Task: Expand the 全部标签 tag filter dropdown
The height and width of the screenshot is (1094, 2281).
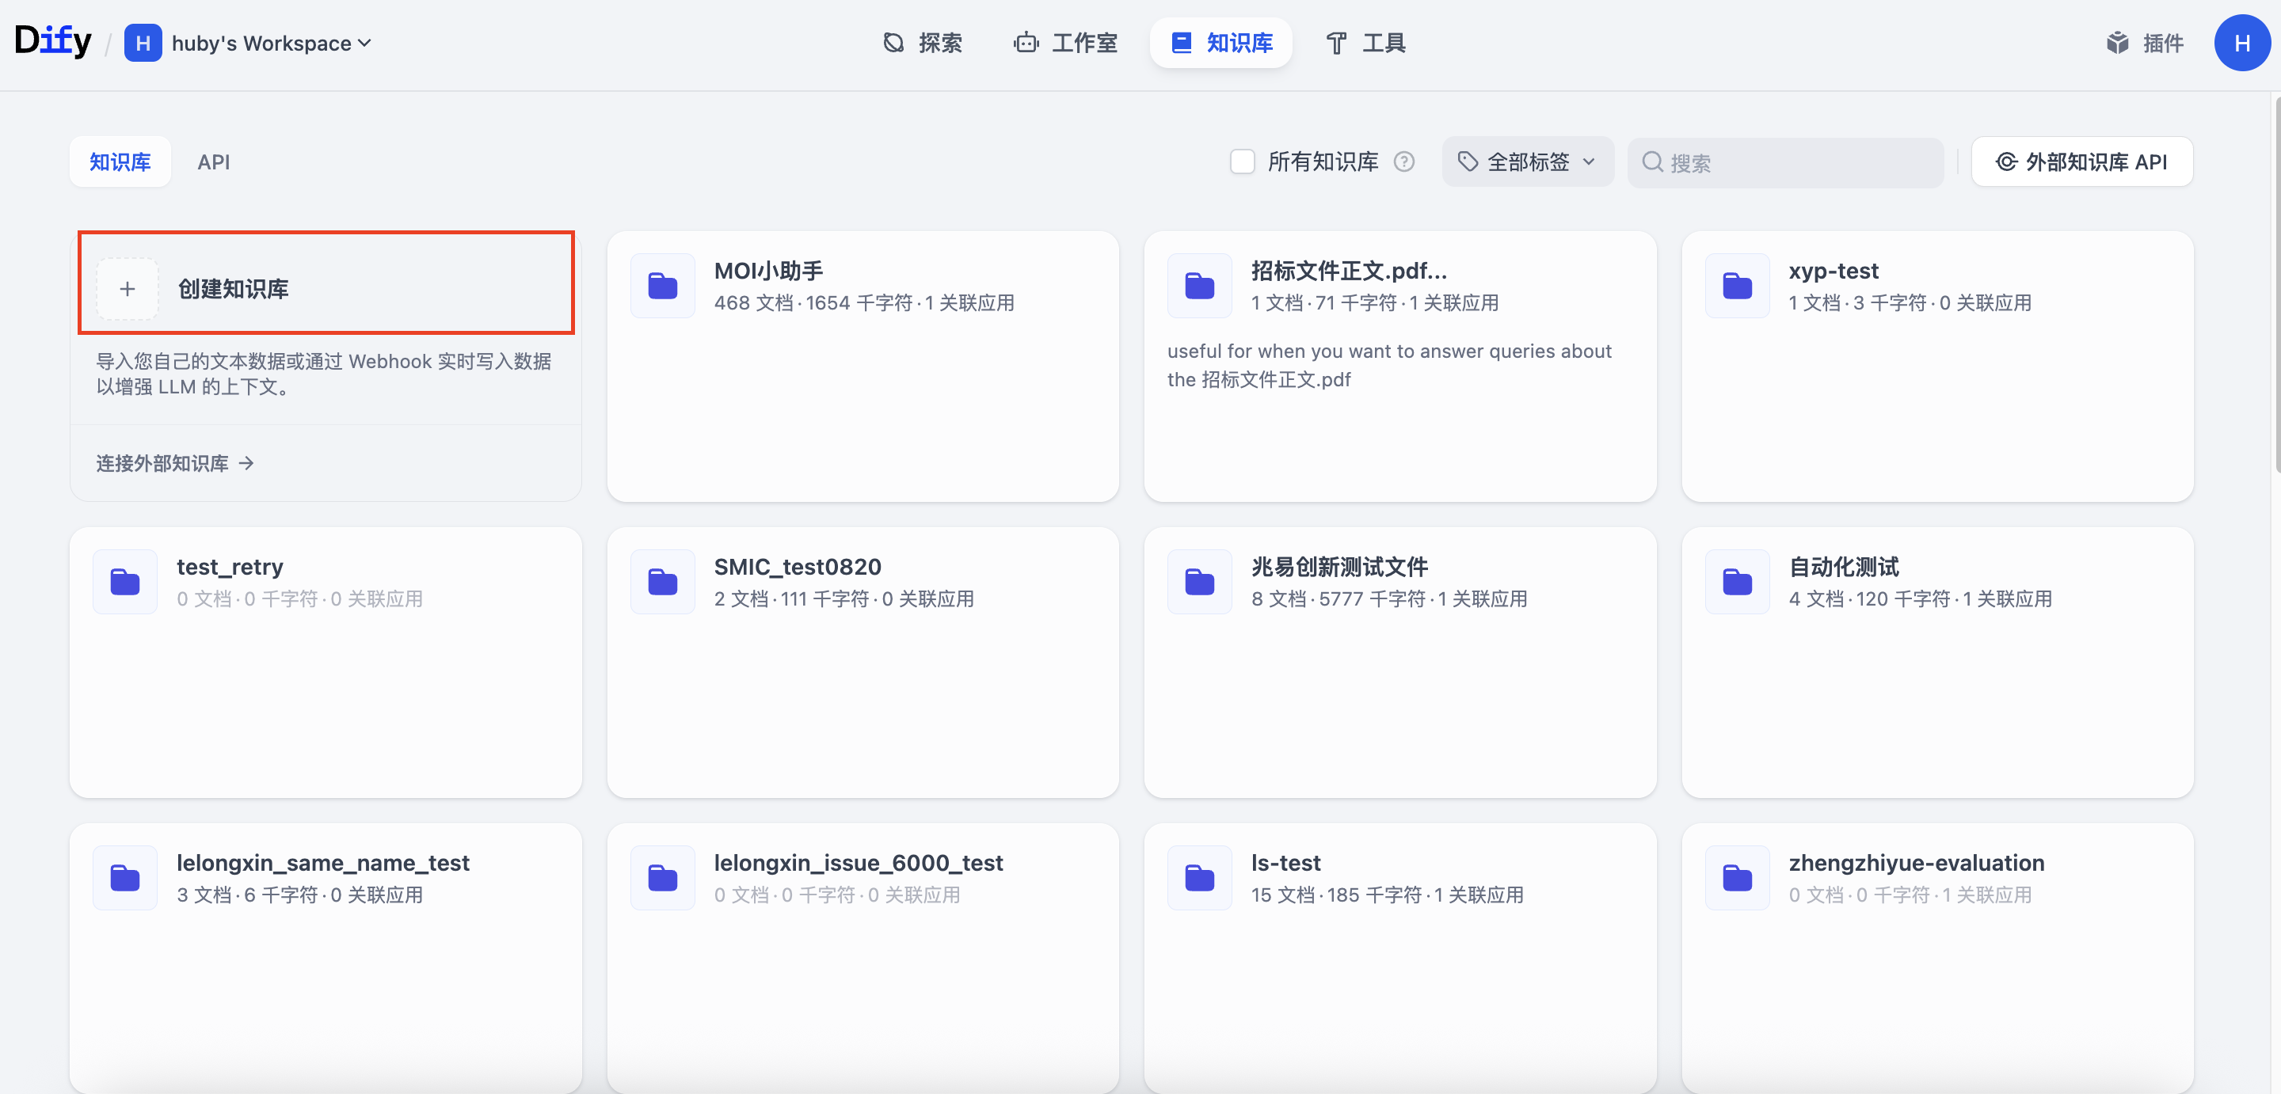Action: coord(1528,162)
